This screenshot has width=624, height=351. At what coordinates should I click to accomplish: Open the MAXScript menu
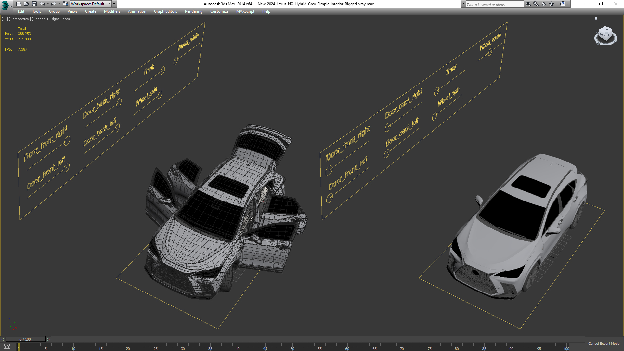pyautogui.click(x=245, y=11)
